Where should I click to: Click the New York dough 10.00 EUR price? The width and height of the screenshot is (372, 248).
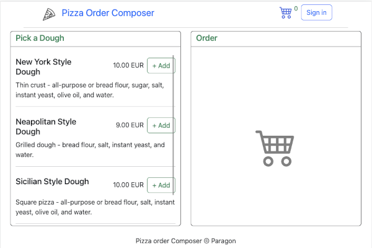coord(128,66)
